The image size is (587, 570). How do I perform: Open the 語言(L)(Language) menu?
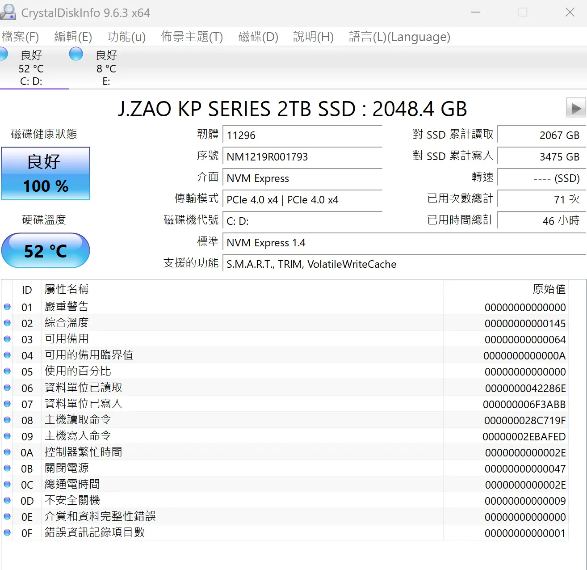(x=399, y=37)
